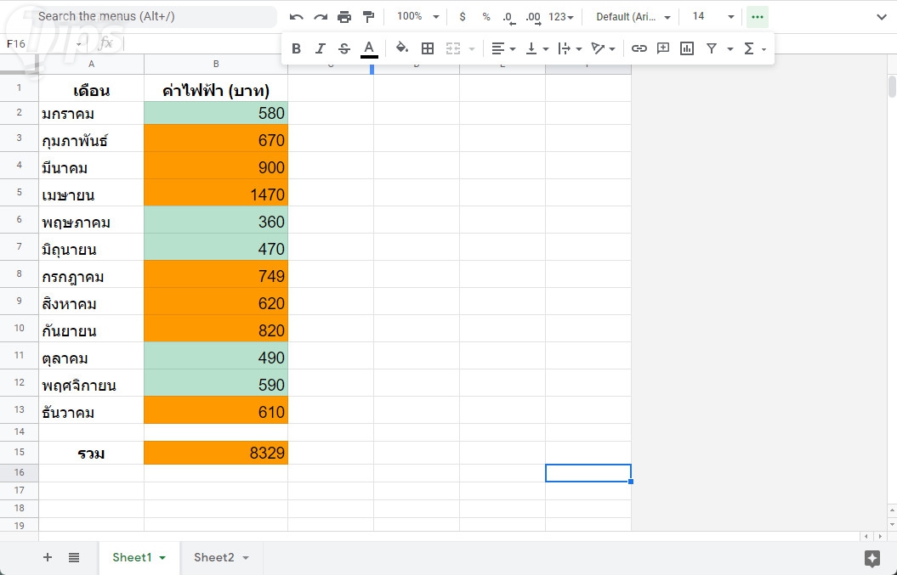897x575 pixels.
Task: Collapse the menus with the chevron
Action: pos(882,17)
